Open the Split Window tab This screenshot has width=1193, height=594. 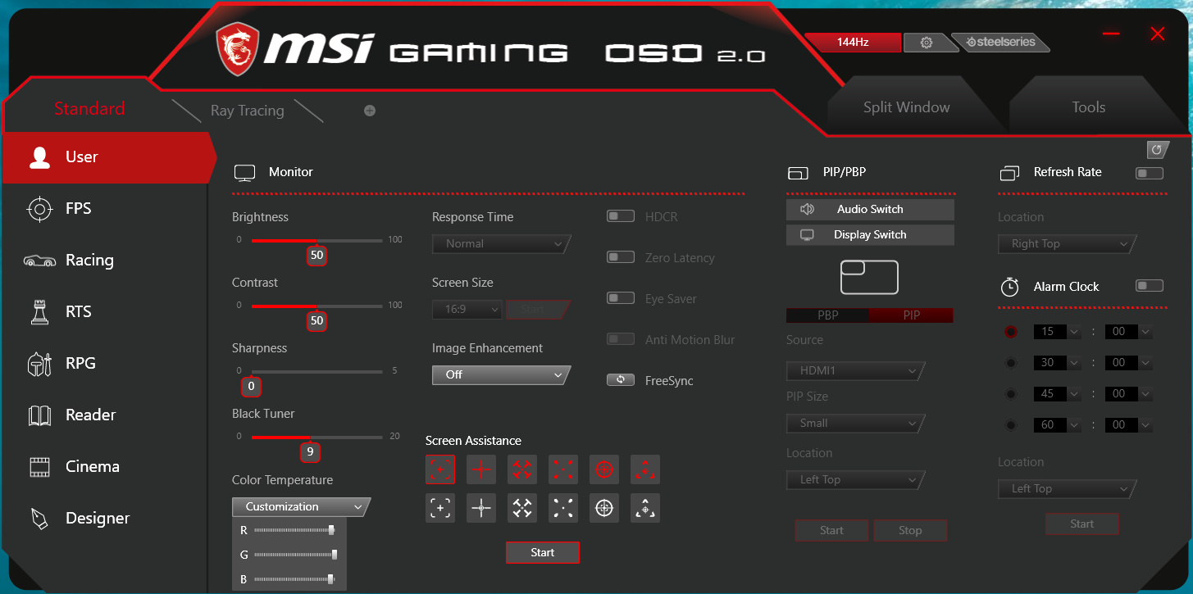906,107
